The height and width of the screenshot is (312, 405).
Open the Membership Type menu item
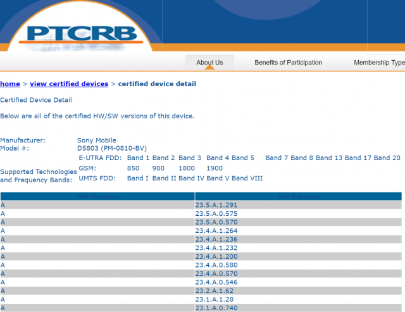(x=378, y=63)
